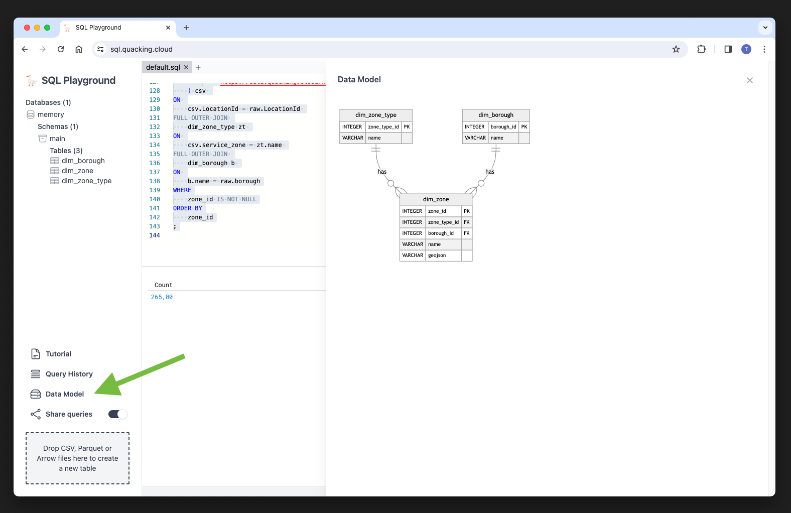Open the dim_borough table

[83, 161]
